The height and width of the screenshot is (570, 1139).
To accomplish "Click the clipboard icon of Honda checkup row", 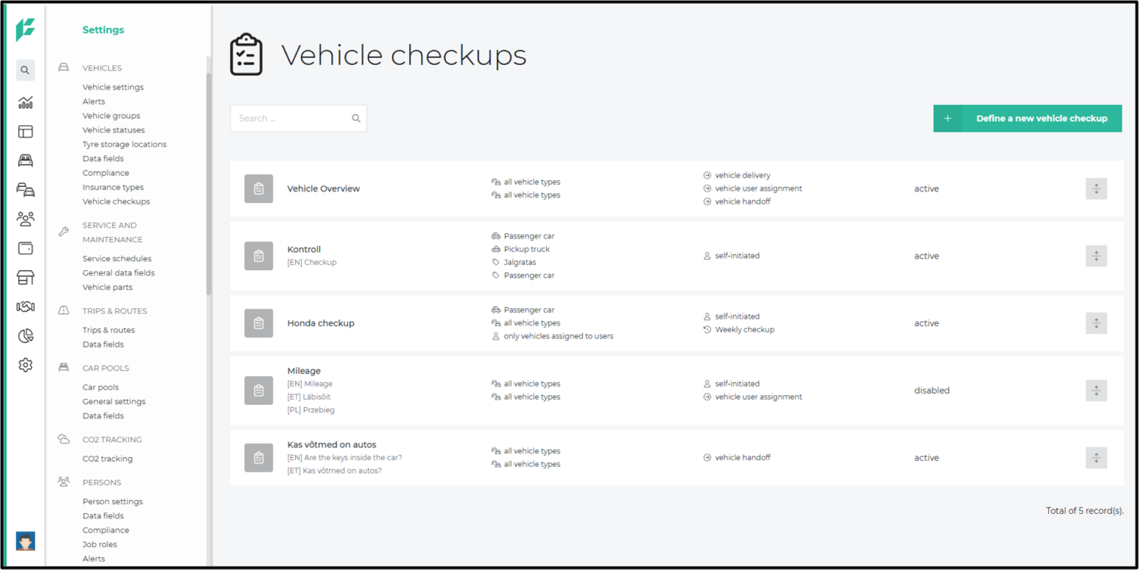I will pyautogui.click(x=259, y=323).
